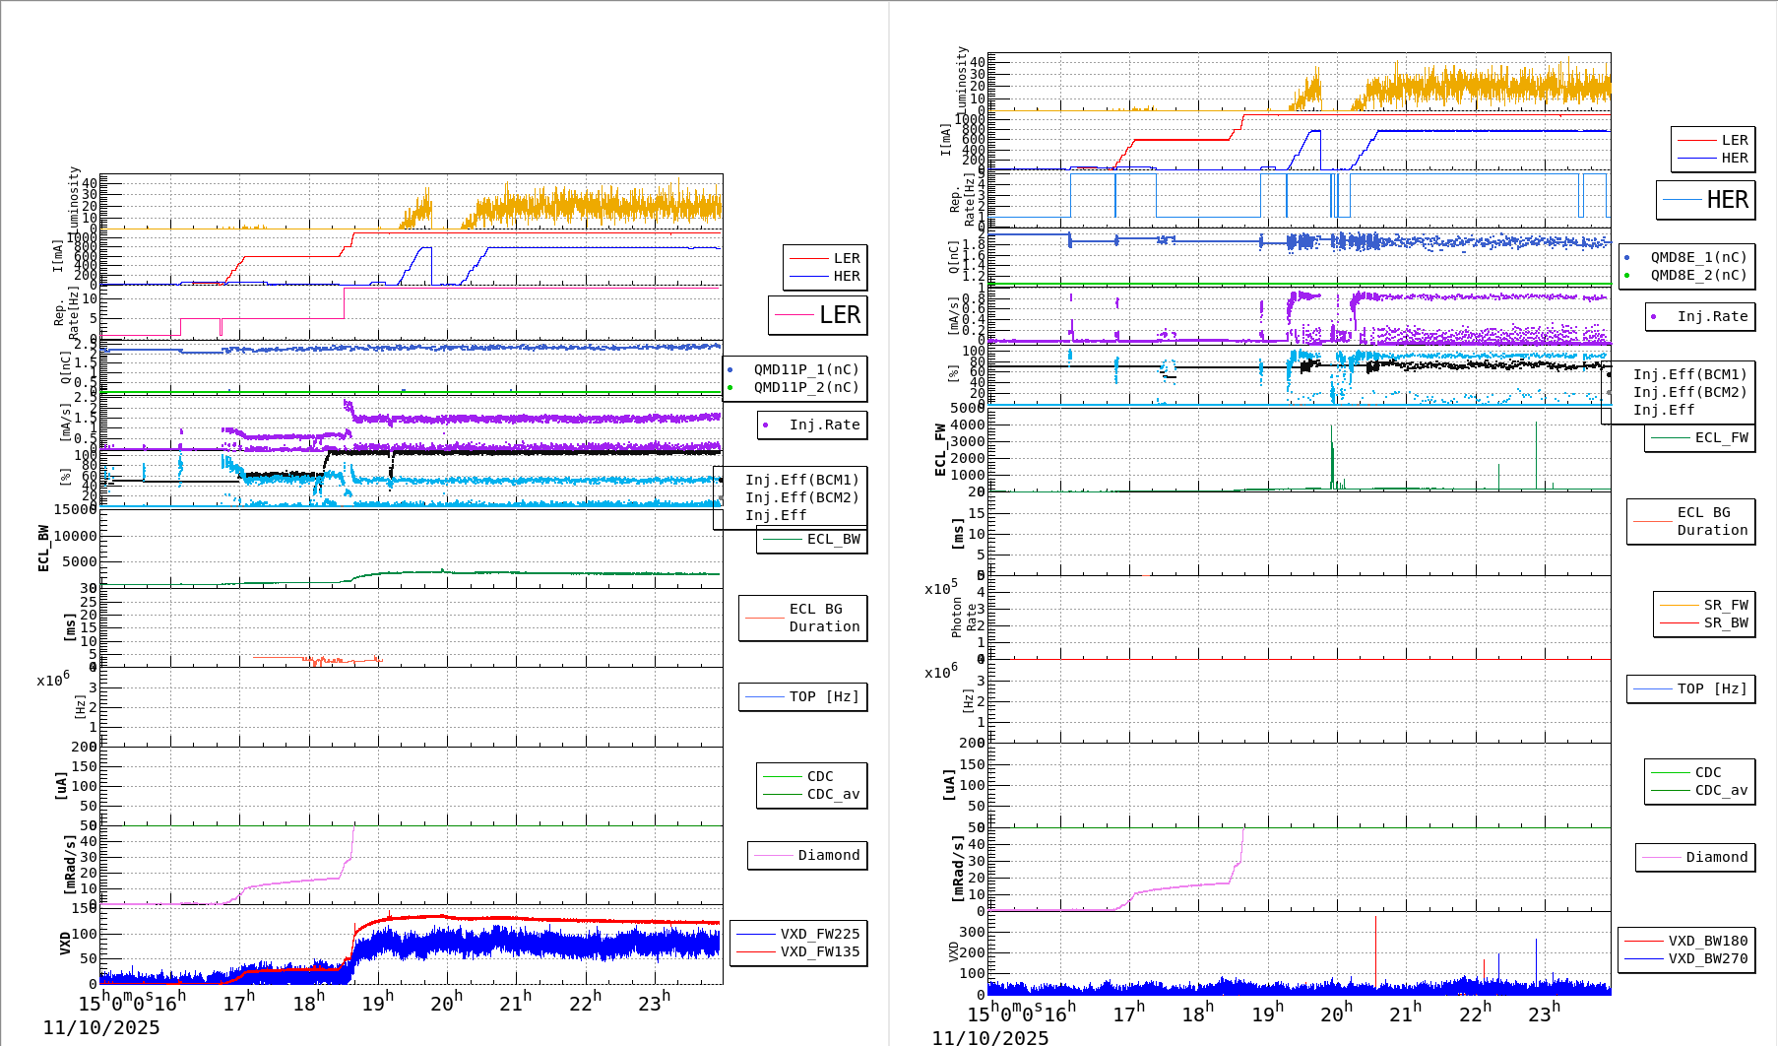Image resolution: width=1778 pixels, height=1046 pixels.
Task: Click the large HER repetition rate label
Action: (1727, 200)
